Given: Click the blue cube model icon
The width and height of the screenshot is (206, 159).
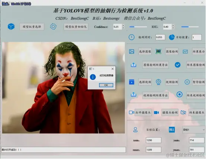Looking at the screenshot, I should [11, 27].
